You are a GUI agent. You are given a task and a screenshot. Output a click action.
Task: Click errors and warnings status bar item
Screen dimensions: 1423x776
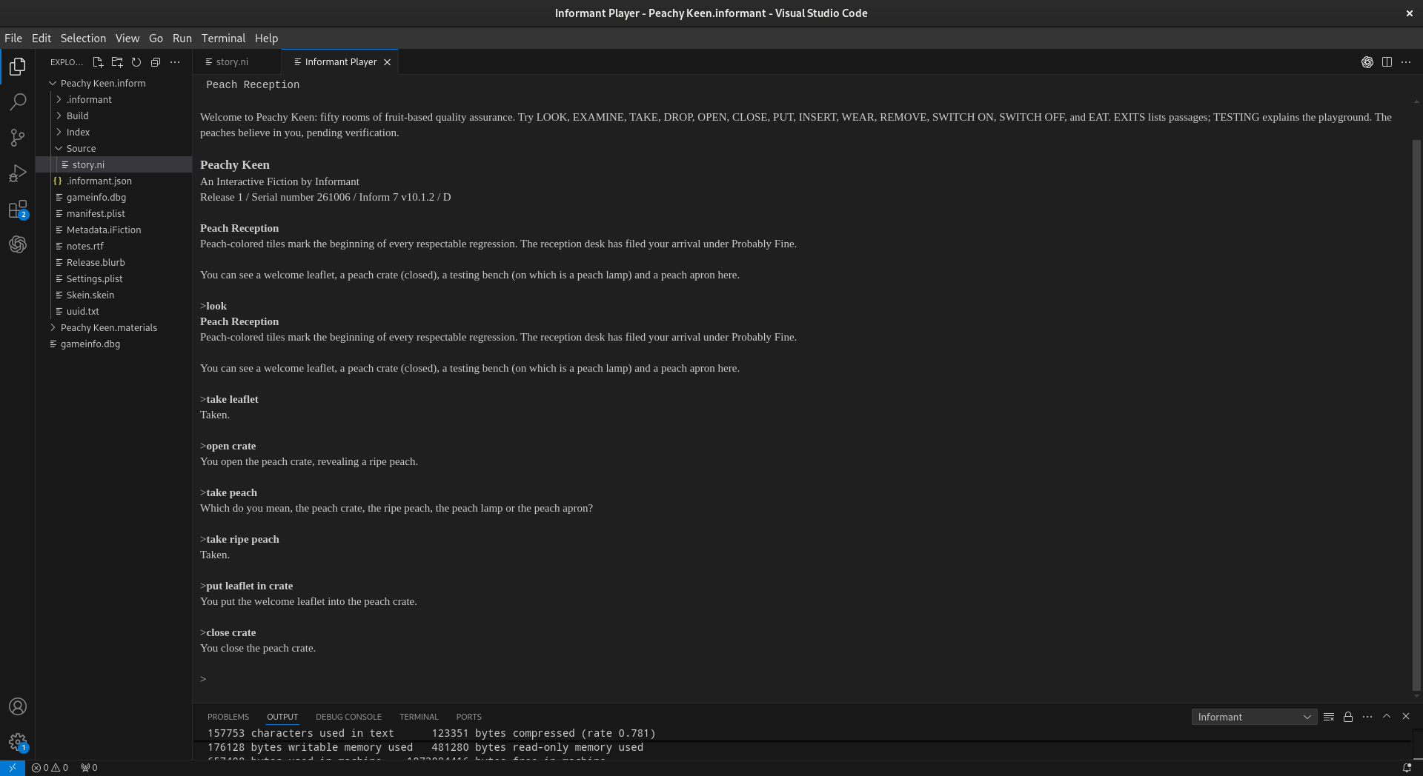[50, 768]
